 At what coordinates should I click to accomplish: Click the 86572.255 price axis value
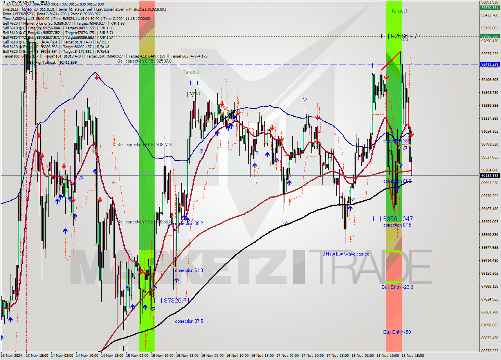(490, 351)
